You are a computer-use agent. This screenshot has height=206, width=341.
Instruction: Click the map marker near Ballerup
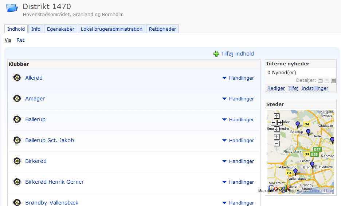(298, 125)
